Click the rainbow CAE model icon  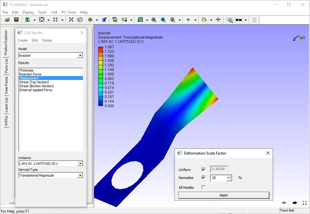[x=115, y=20]
